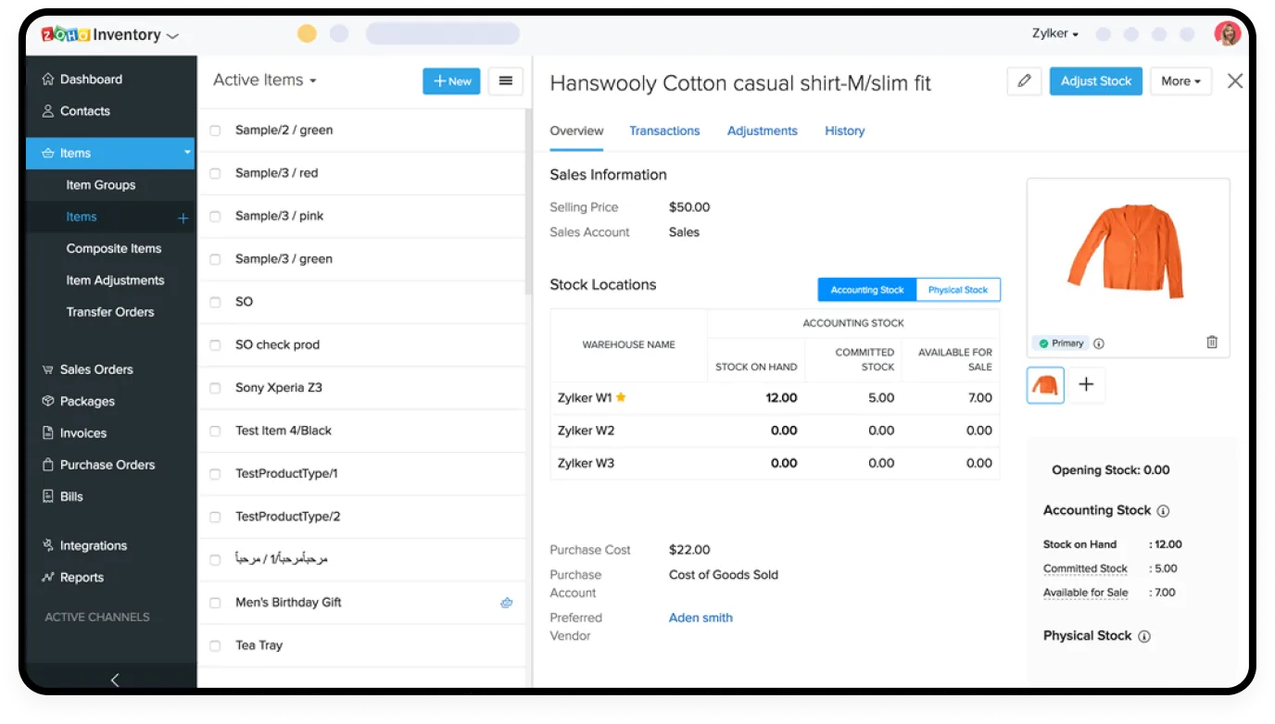Open the list view hamburger menu icon
The height and width of the screenshot is (724, 1275).
coord(505,81)
